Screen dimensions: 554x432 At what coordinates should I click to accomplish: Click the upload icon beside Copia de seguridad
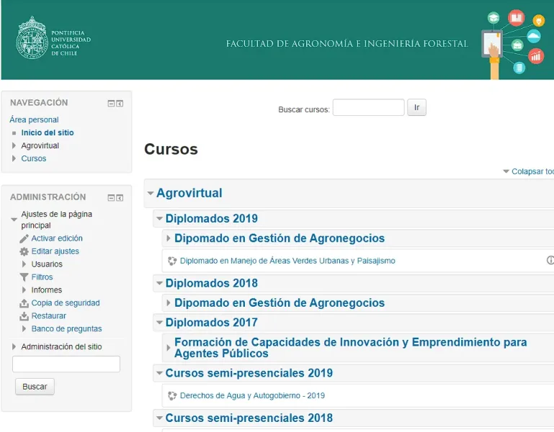coord(24,303)
